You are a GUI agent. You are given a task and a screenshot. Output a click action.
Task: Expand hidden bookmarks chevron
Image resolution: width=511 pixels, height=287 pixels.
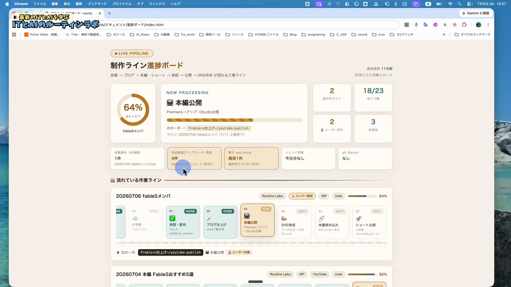tap(444, 35)
